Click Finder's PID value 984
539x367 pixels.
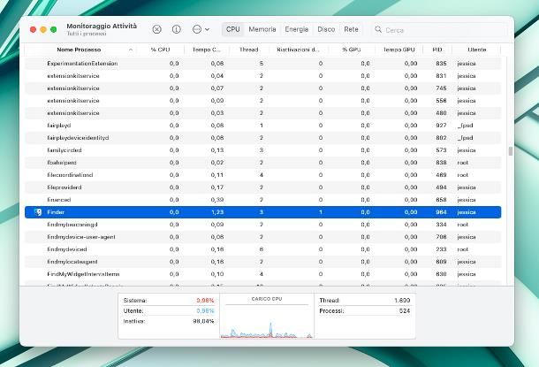pos(441,212)
